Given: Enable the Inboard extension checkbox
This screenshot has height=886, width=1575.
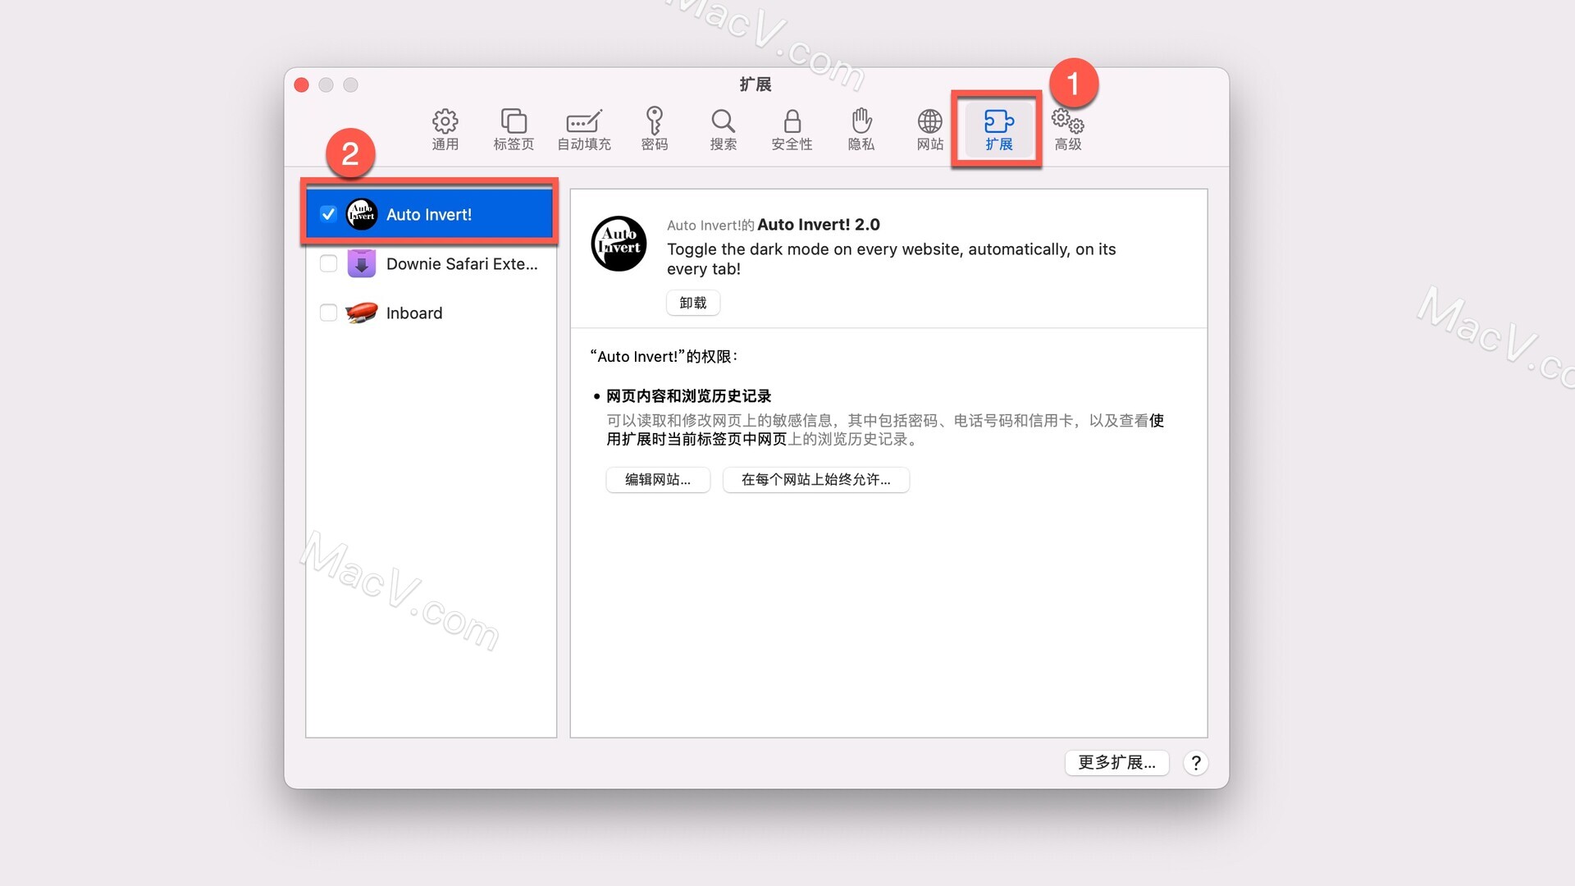Looking at the screenshot, I should pyautogui.click(x=329, y=313).
